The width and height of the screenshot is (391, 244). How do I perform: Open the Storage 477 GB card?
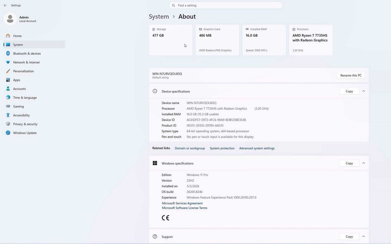170,40
